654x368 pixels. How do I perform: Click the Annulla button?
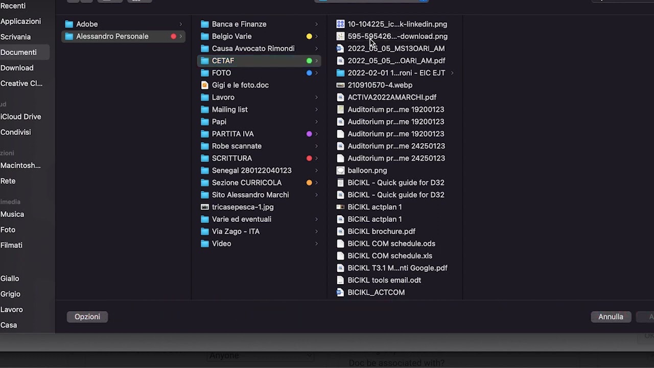click(611, 317)
